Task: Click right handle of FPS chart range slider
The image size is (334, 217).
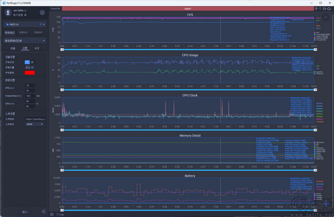Action: click(315, 49)
